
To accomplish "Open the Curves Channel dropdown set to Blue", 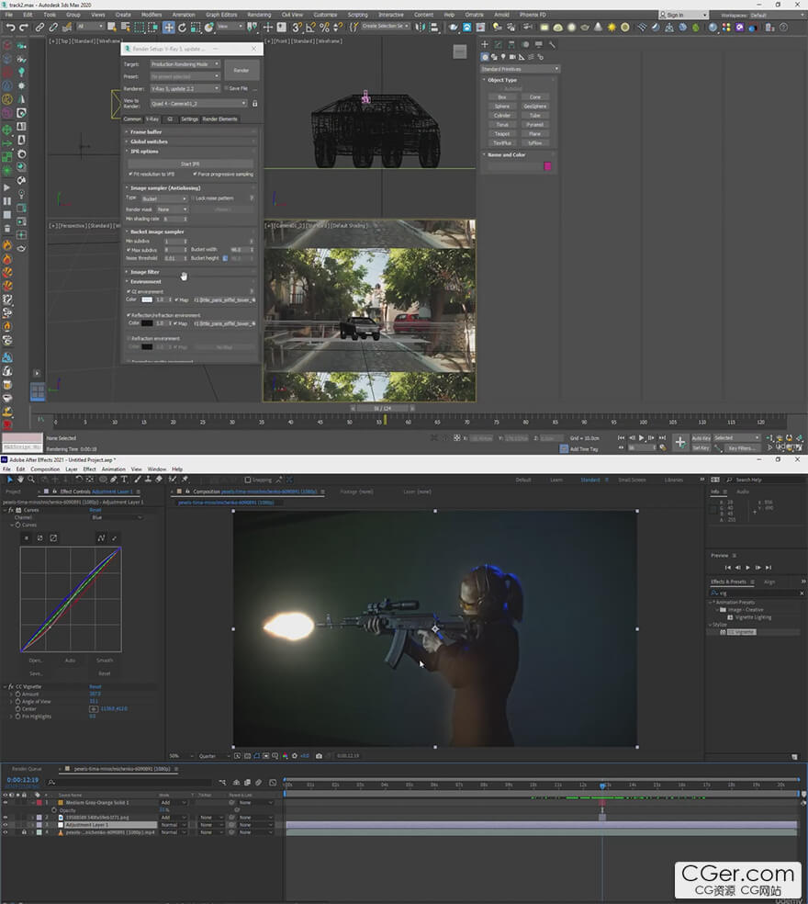I will point(117,517).
